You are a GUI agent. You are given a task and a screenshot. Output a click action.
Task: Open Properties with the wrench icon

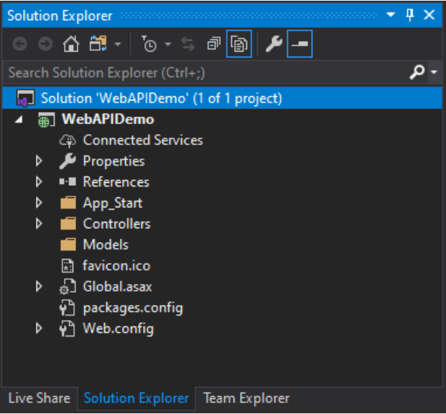click(273, 44)
